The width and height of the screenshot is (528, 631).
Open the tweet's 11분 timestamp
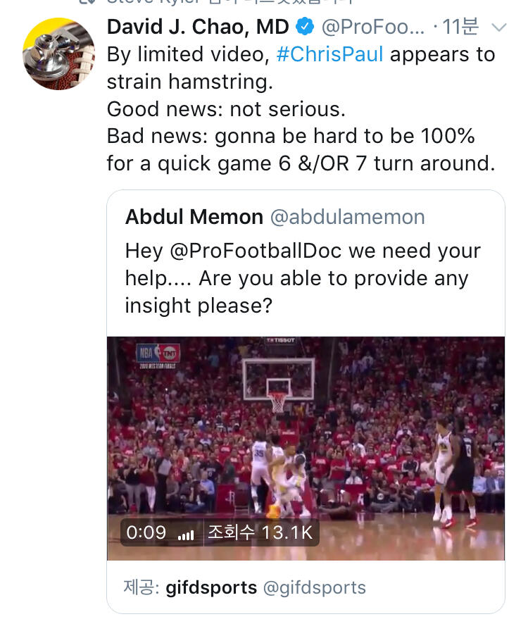point(460,27)
